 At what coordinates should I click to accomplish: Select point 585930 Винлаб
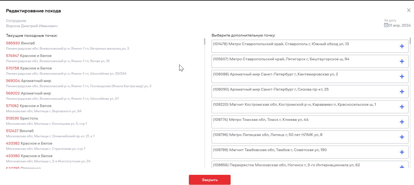[20, 43]
